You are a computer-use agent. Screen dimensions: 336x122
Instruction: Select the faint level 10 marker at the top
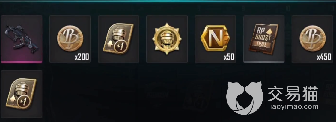(x=288, y=9)
